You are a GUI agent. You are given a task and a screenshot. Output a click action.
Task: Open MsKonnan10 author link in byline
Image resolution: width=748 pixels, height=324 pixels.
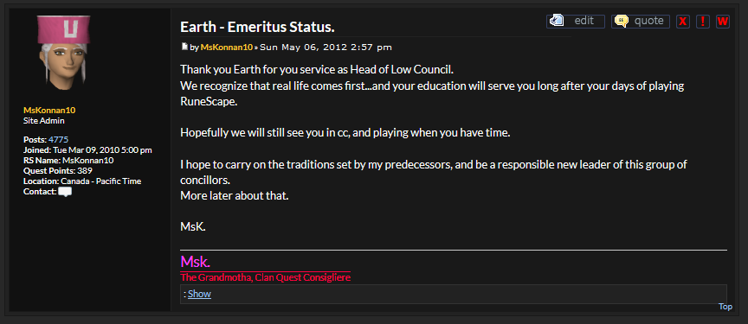pyautogui.click(x=227, y=48)
